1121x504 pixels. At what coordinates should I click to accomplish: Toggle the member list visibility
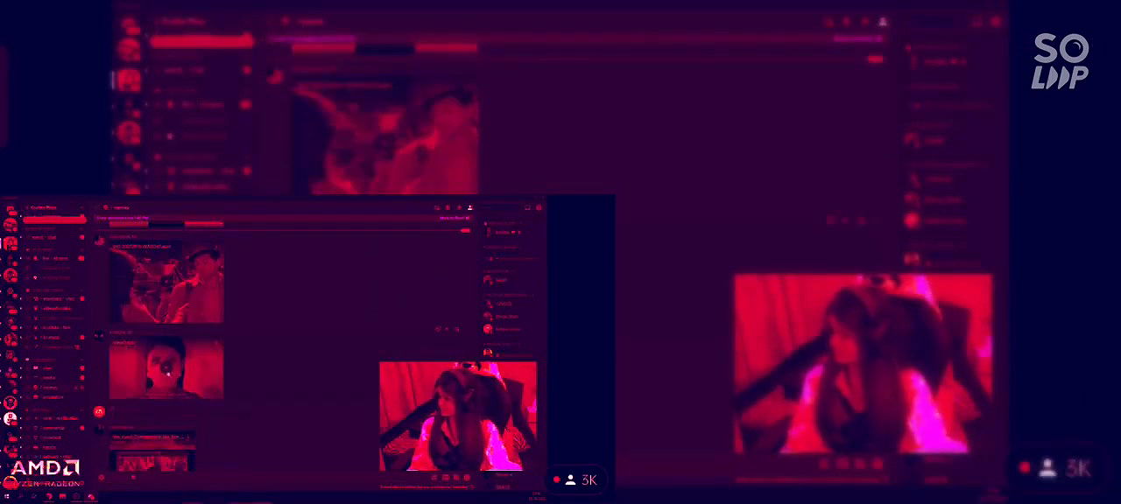click(470, 207)
